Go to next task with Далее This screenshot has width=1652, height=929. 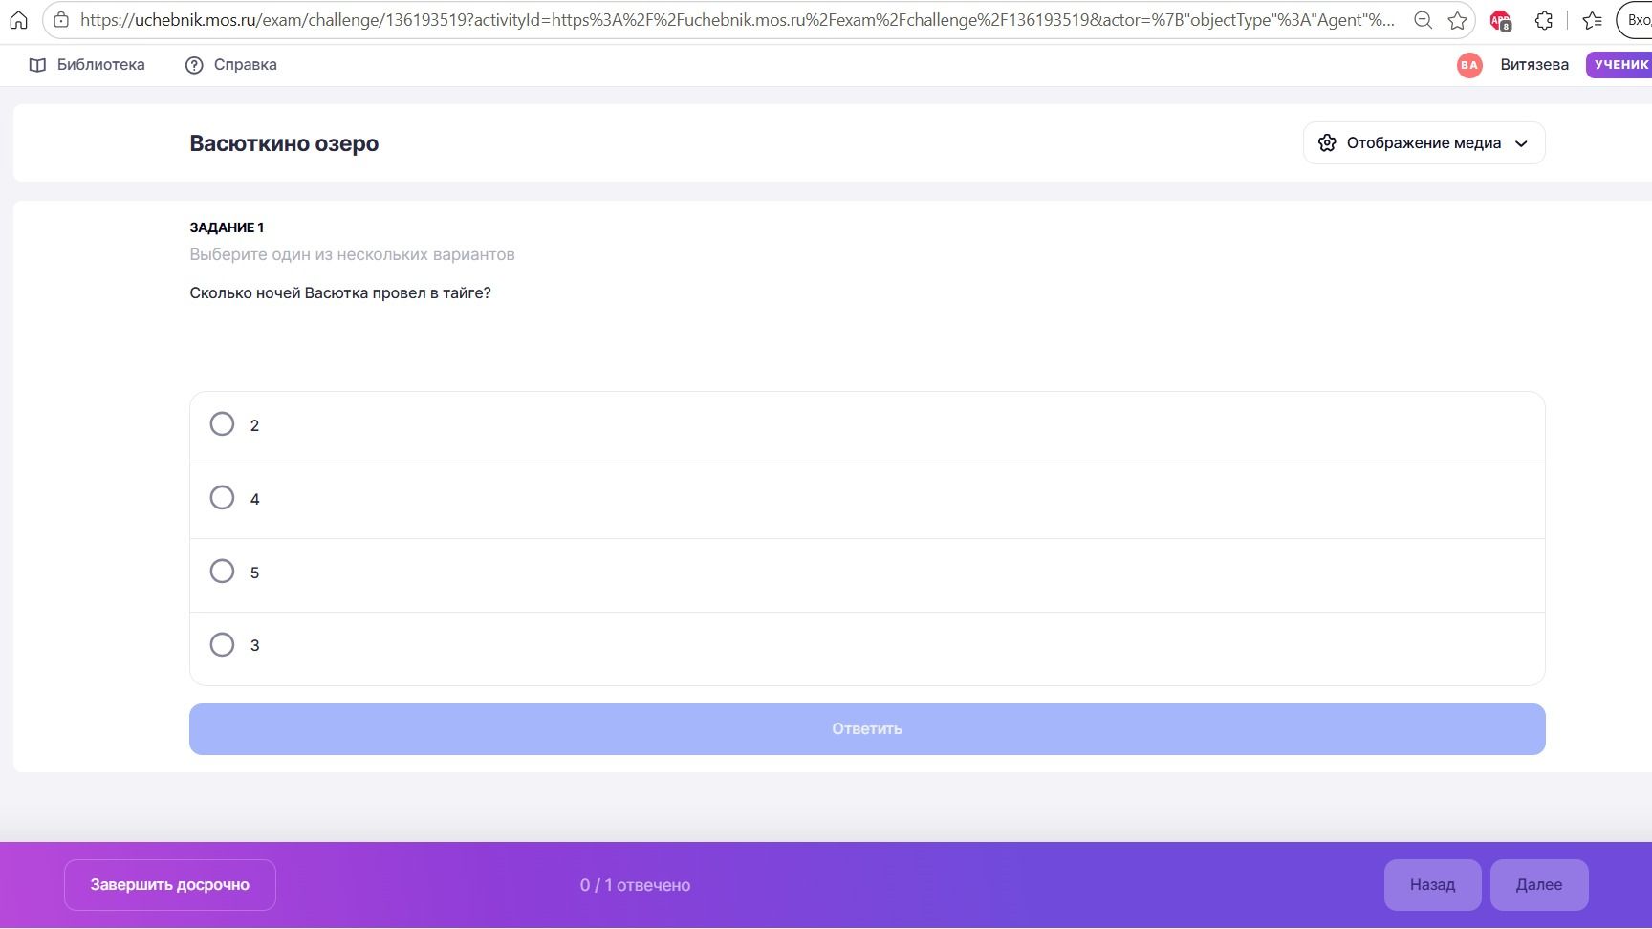point(1539,885)
